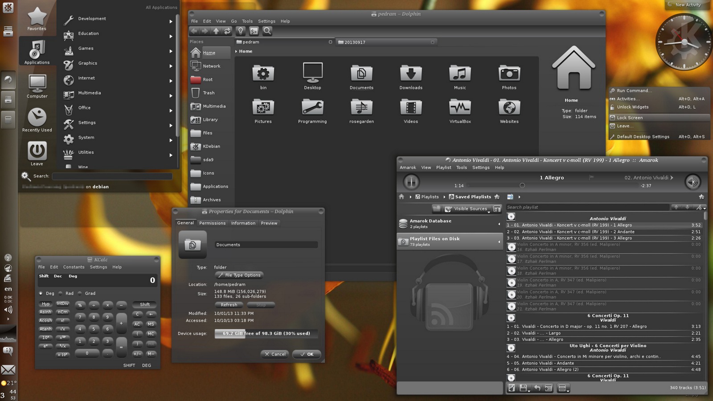Click Amarok track progress slider knob
Screen dimensions: 713x401
tap(522, 186)
